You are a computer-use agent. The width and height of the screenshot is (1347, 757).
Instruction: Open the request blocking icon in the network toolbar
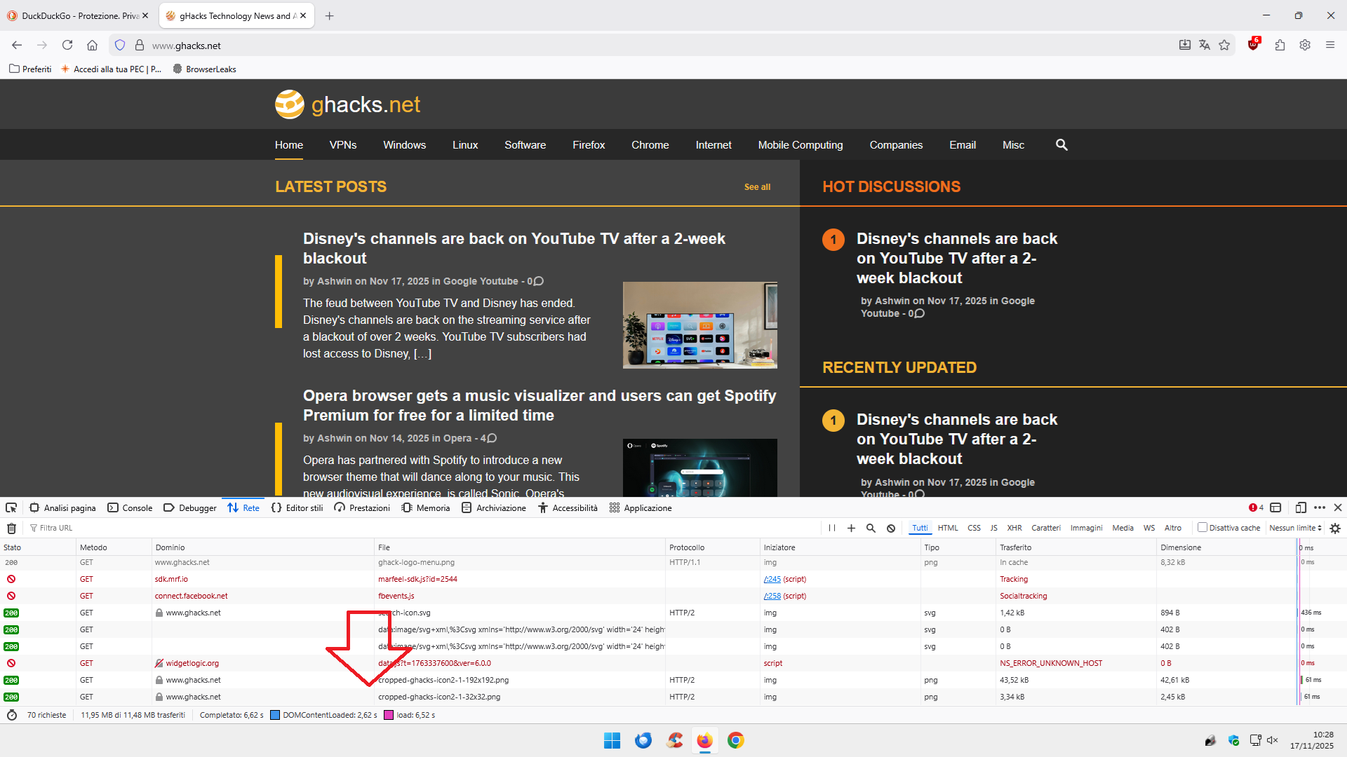click(x=891, y=528)
